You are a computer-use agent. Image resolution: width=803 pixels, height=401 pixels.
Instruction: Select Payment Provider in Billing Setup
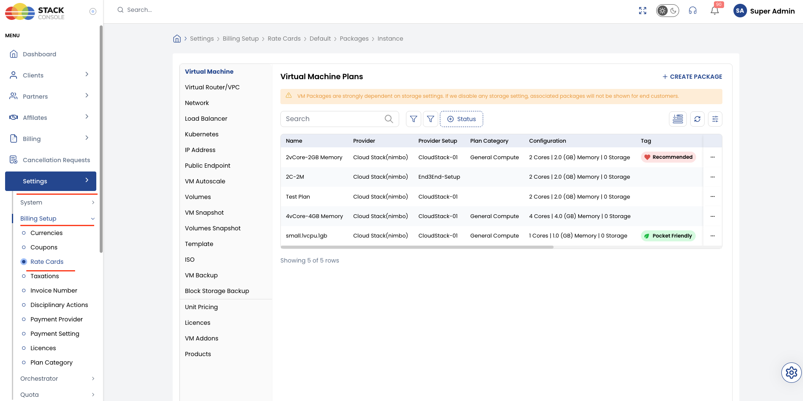coord(57,319)
